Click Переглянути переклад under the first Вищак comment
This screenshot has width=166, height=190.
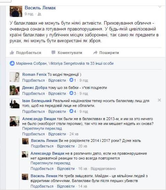coord(42,128)
